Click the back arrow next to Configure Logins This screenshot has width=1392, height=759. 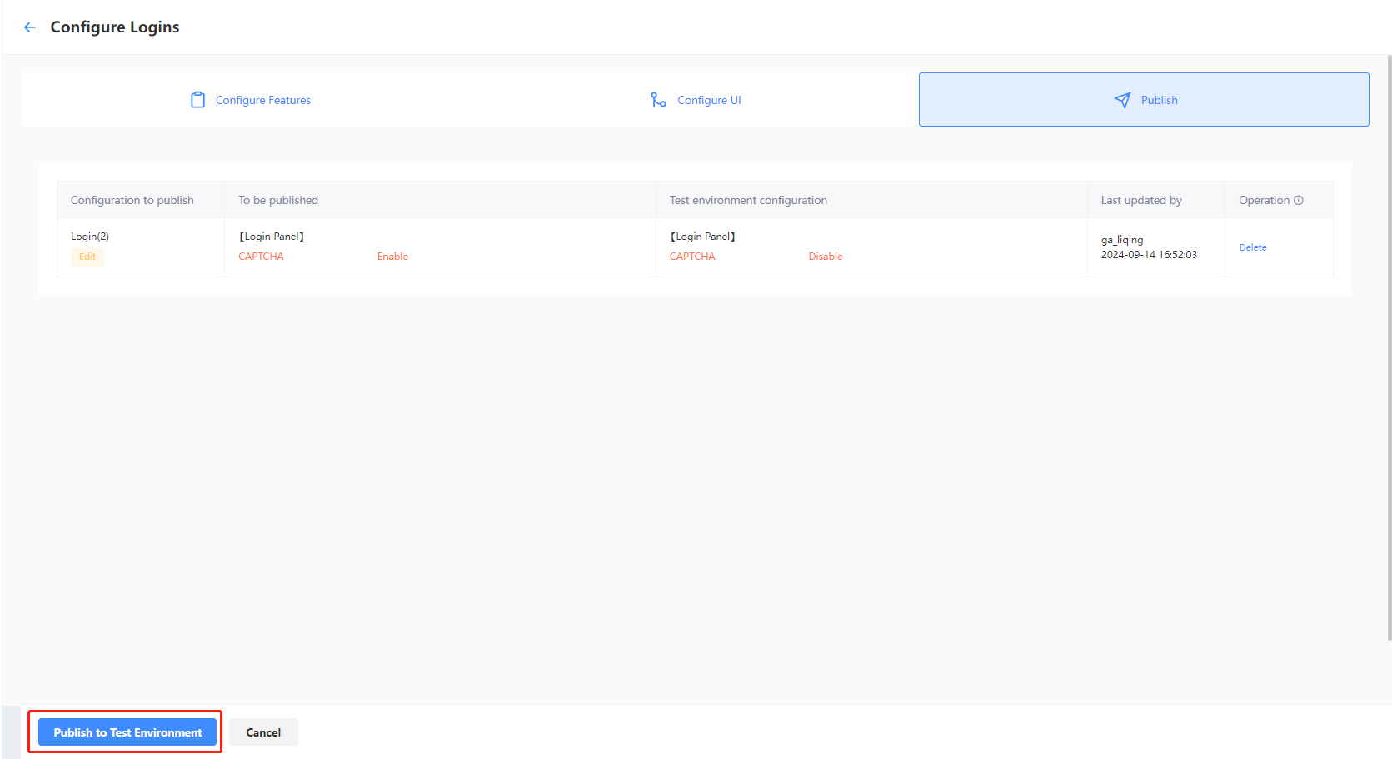[x=30, y=27]
